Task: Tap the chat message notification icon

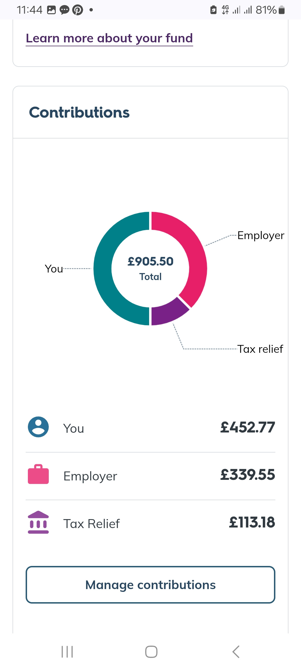Action: 64,10
